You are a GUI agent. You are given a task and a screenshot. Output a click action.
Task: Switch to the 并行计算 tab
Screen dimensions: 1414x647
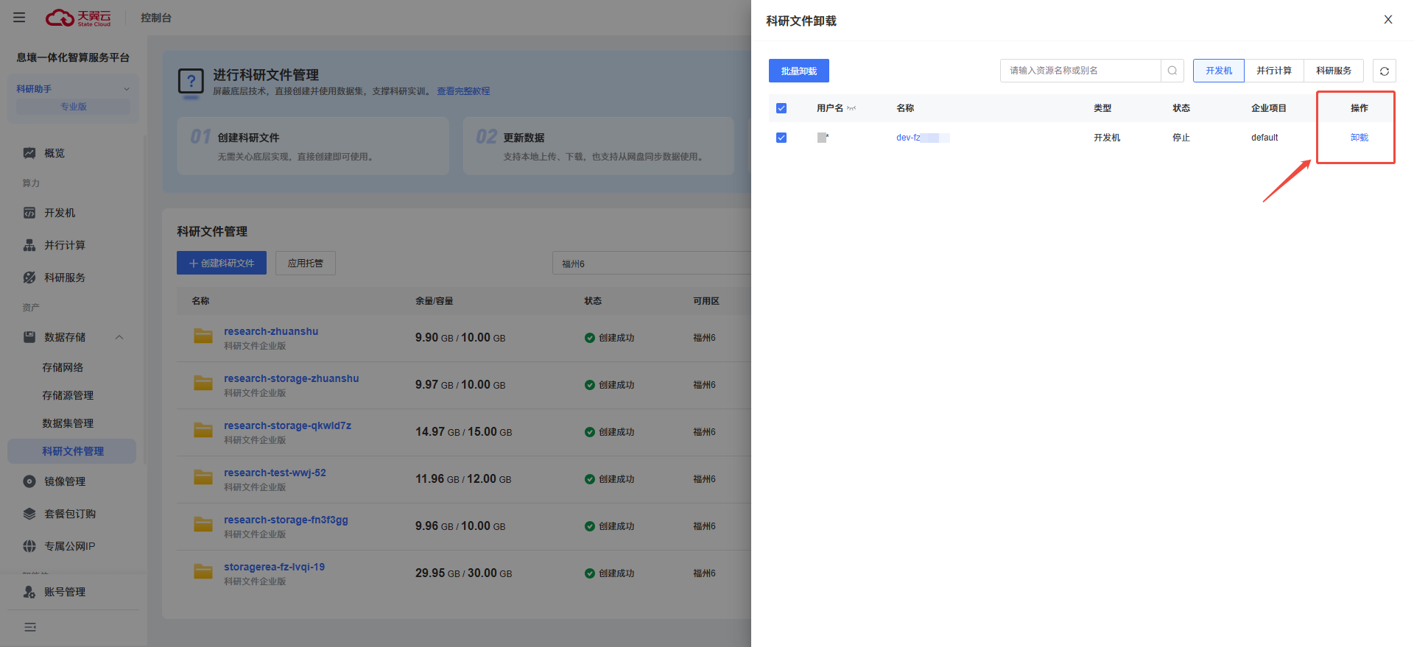(x=1273, y=71)
